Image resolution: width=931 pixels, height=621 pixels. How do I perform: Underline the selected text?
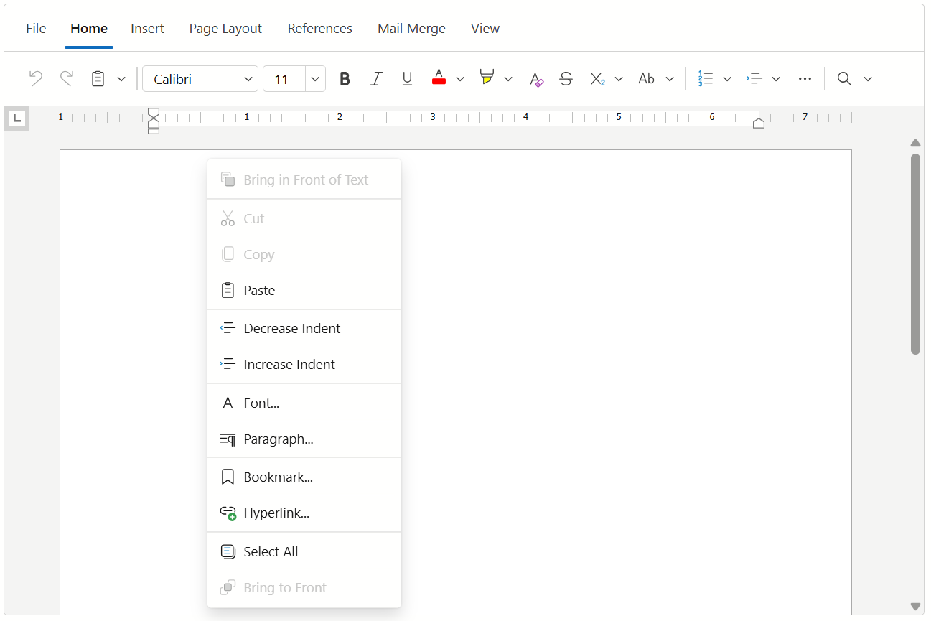coord(407,78)
